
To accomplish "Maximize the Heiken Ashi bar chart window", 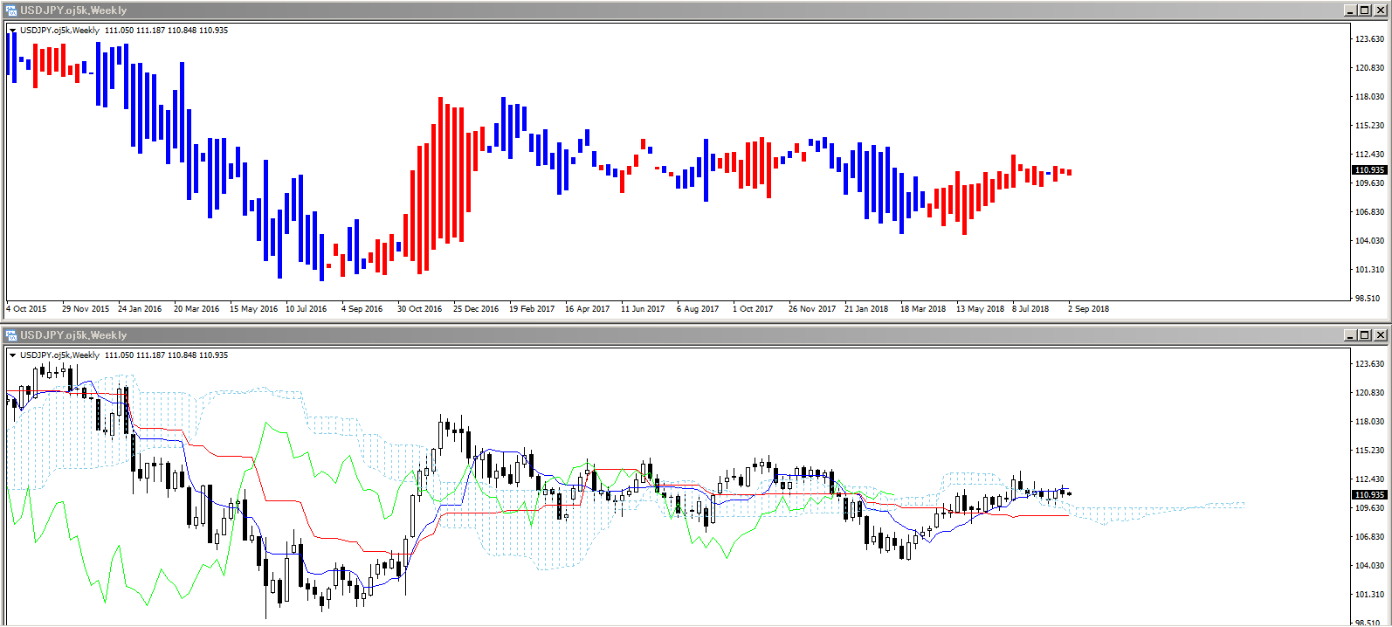I will (1365, 10).
